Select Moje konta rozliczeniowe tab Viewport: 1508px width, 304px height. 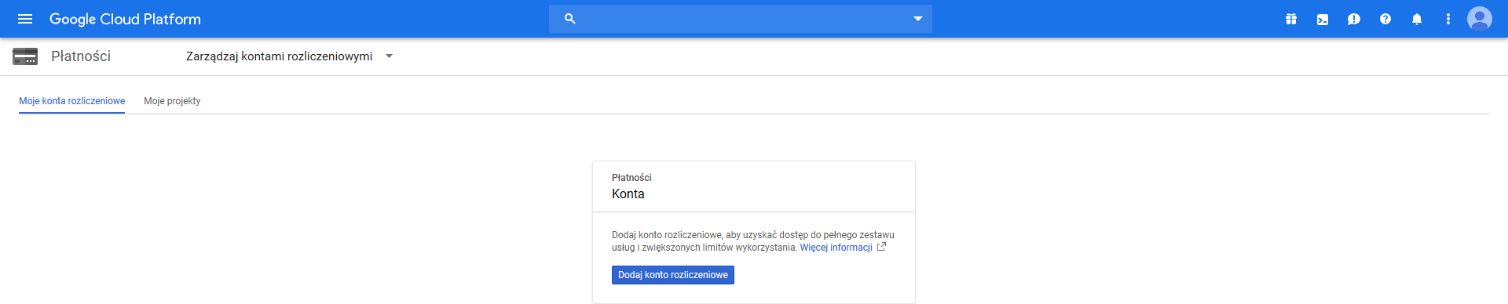tap(72, 101)
